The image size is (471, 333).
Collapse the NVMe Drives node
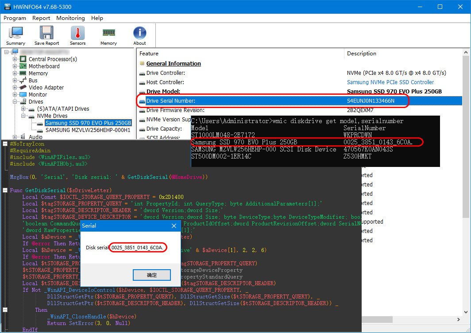click(23, 116)
